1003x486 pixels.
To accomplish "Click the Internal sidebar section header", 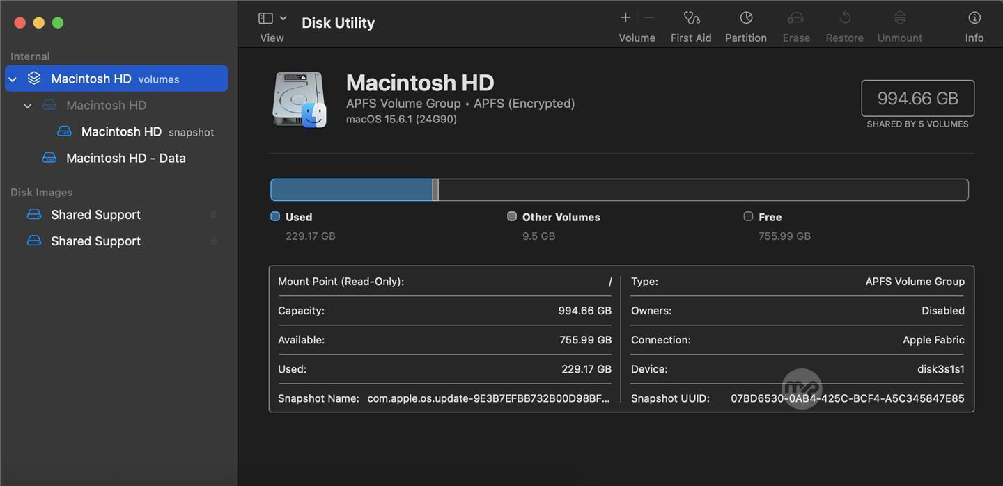I will (30, 56).
